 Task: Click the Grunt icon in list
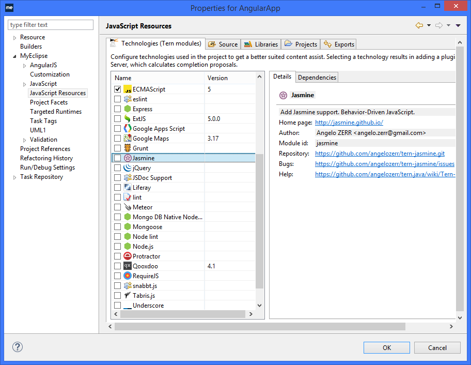click(128, 148)
